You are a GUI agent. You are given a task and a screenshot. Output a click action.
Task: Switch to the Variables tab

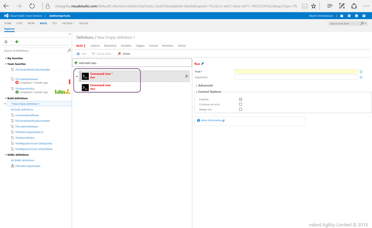coord(126,46)
